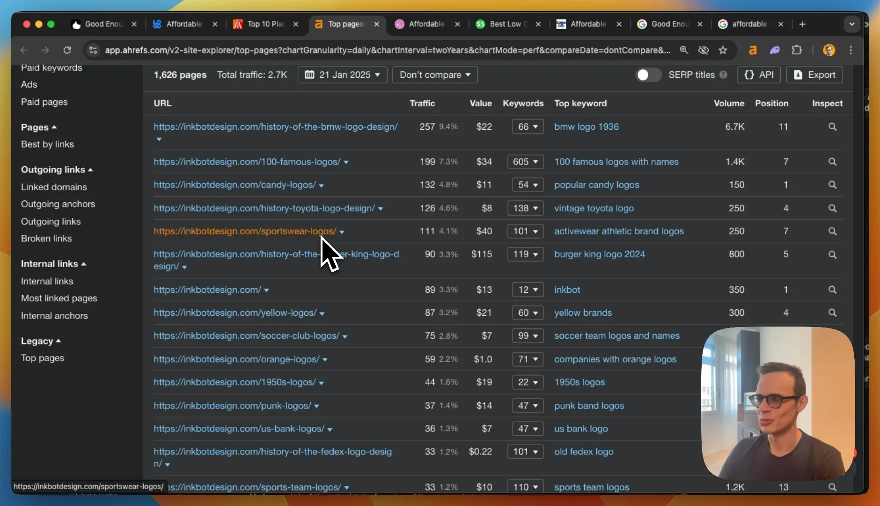The height and width of the screenshot is (506, 880).
Task: Switch to the Top 10 Plac browser tab
Action: tap(266, 24)
